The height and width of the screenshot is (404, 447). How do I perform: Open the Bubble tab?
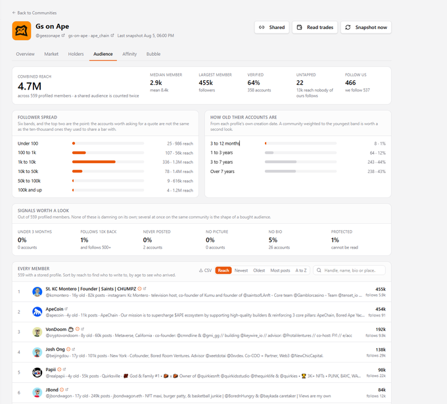(x=153, y=54)
